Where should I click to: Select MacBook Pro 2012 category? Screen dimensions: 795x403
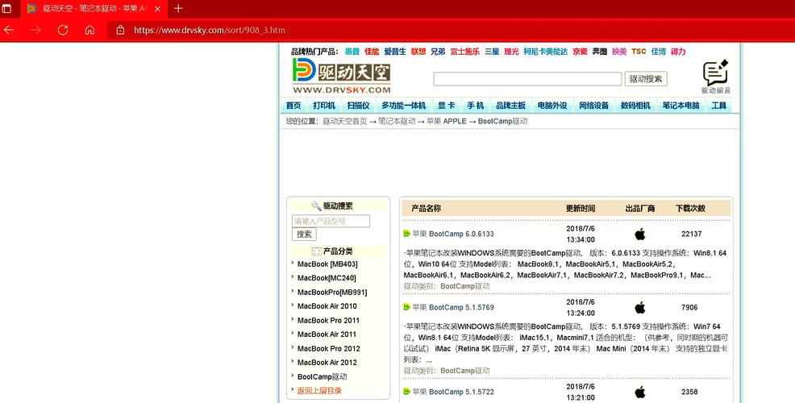tap(328, 348)
